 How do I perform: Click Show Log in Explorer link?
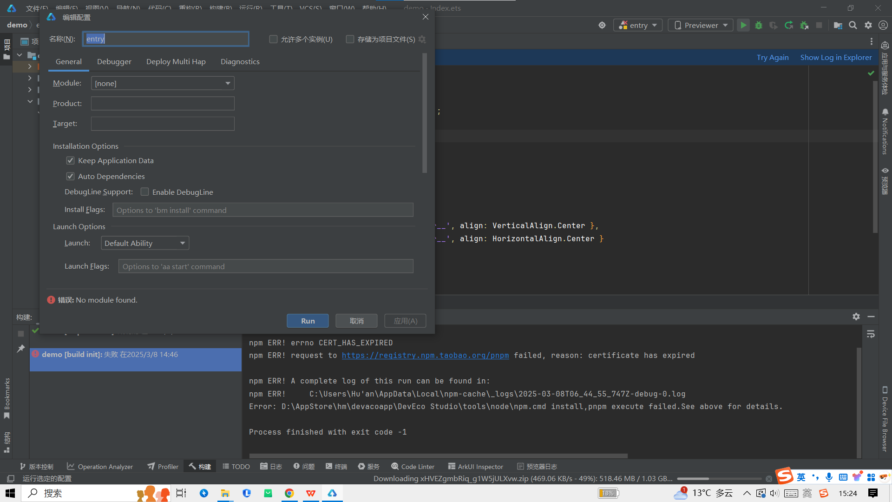click(836, 58)
